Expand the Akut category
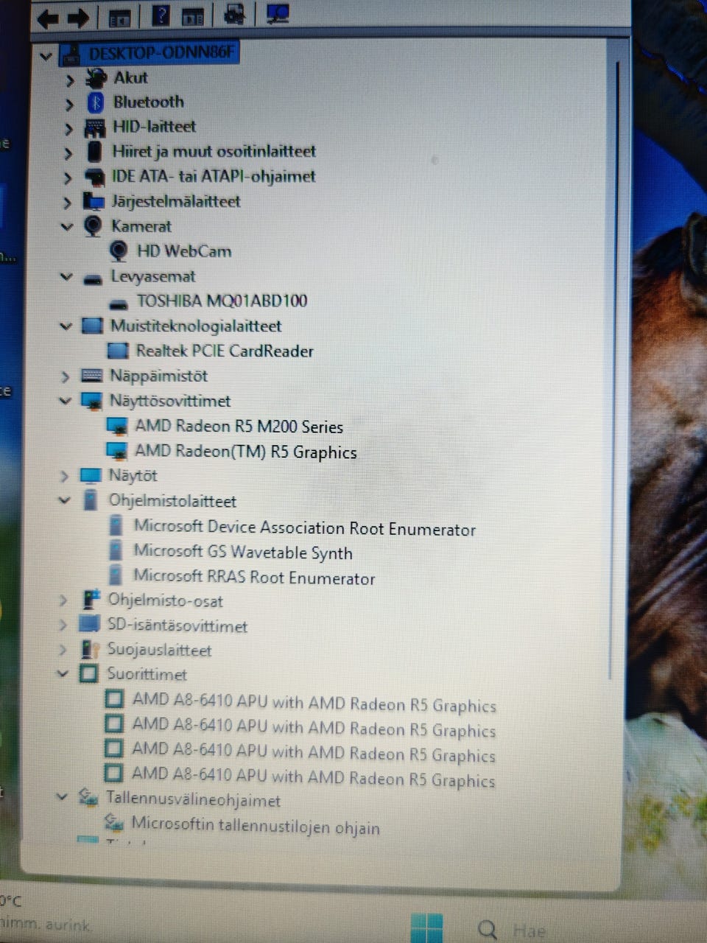This screenshot has width=707, height=943. point(70,80)
